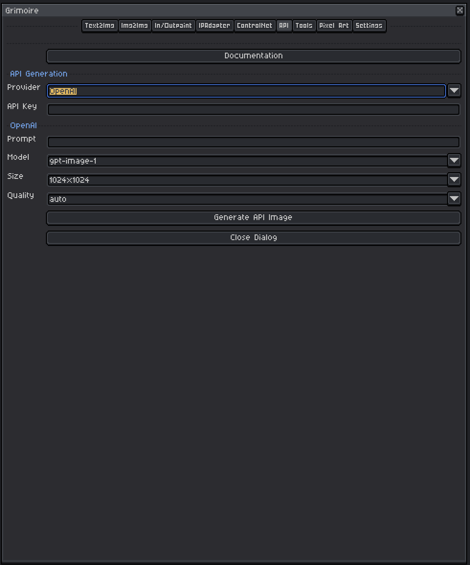Open the Settings tab
The image size is (470, 565).
click(x=369, y=25)
